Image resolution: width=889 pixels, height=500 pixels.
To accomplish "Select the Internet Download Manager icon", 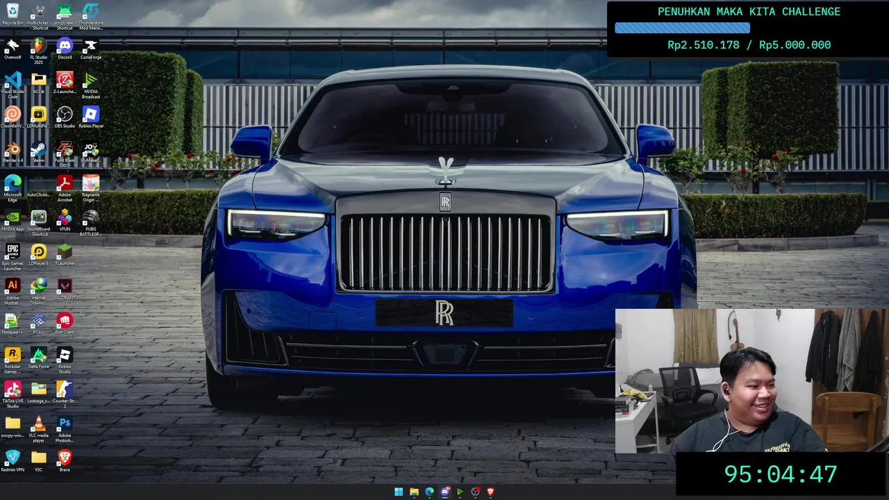I will point(39,292).
